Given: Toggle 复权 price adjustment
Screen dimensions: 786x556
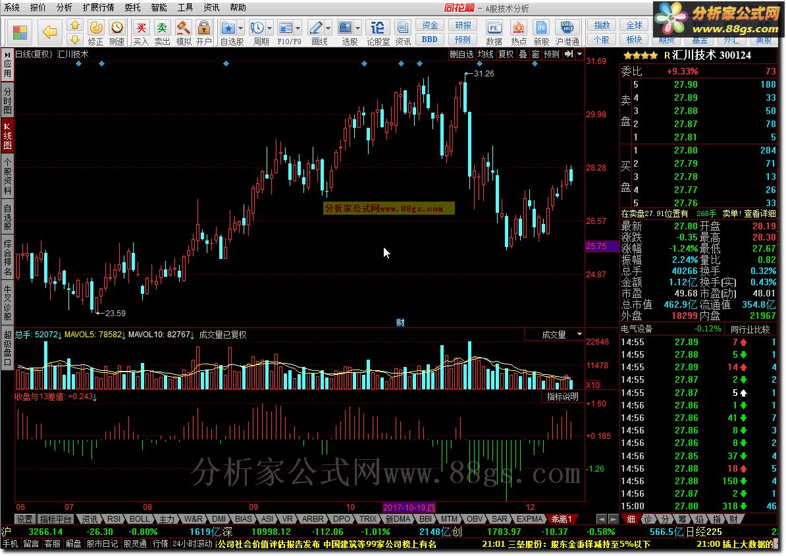Looking at the screenshot, I should (506, 54).
